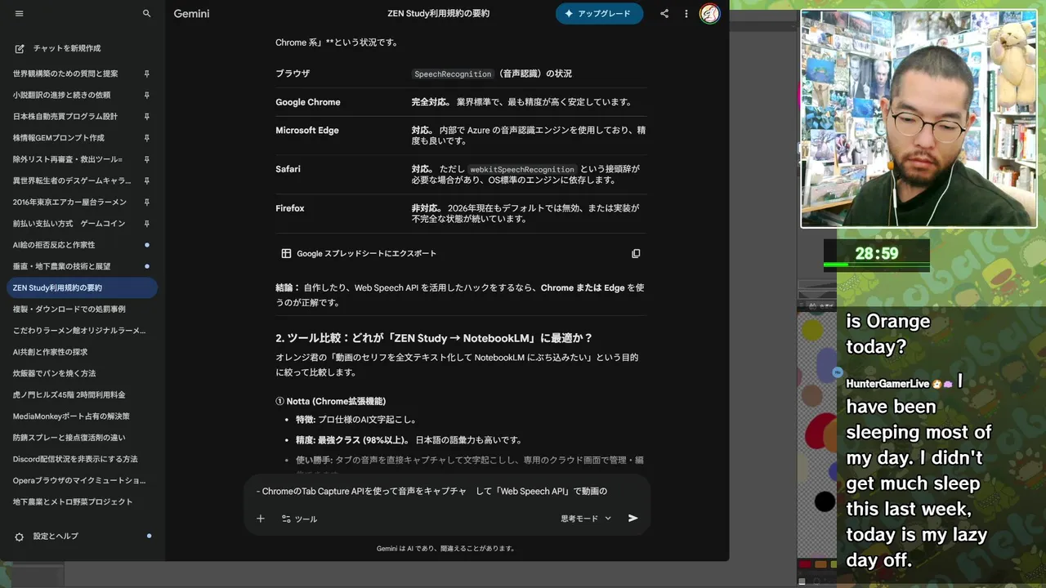
Task: Expand the 思考モード model dropdown
Action: [586, 519]
